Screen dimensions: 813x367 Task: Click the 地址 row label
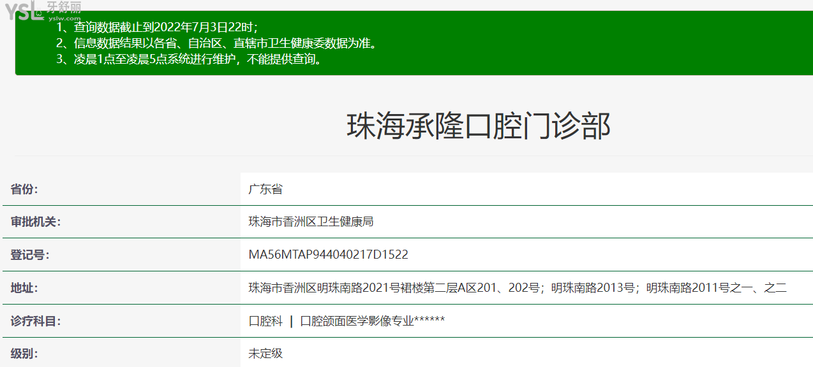pos(24,288)
